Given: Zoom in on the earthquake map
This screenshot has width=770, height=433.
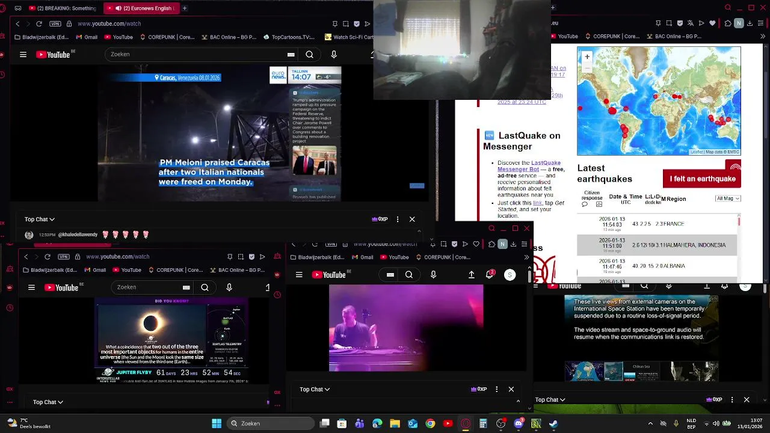Looking at the screenshot, I should 587,57.
